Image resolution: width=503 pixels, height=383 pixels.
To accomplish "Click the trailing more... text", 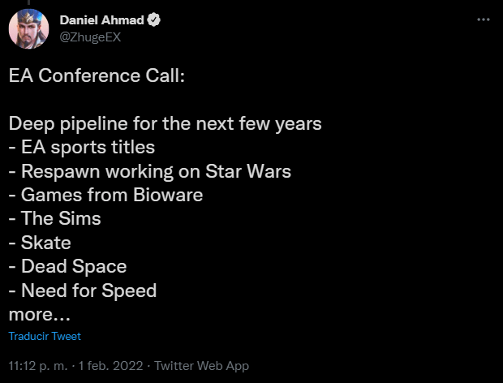I will click(x=40, y=315).
